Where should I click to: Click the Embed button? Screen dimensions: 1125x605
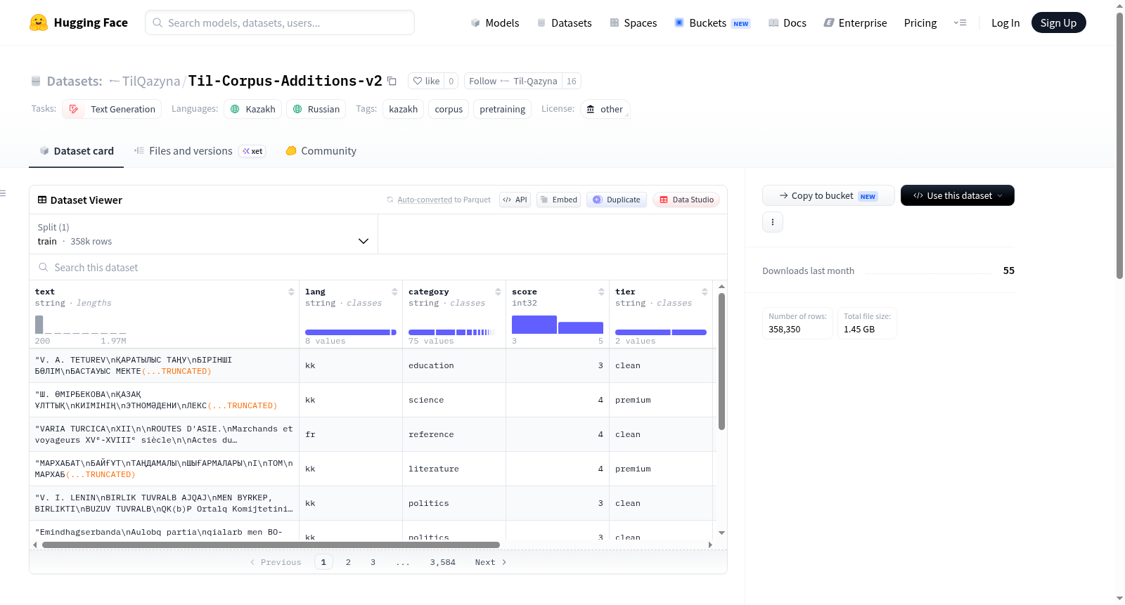[x=558, y=200]
